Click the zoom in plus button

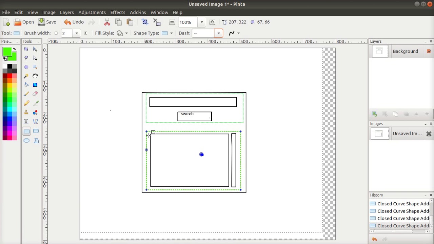[212, 22]
